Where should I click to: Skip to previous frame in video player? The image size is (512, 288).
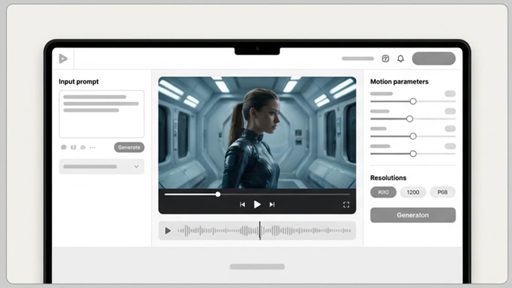click(242, 205)
